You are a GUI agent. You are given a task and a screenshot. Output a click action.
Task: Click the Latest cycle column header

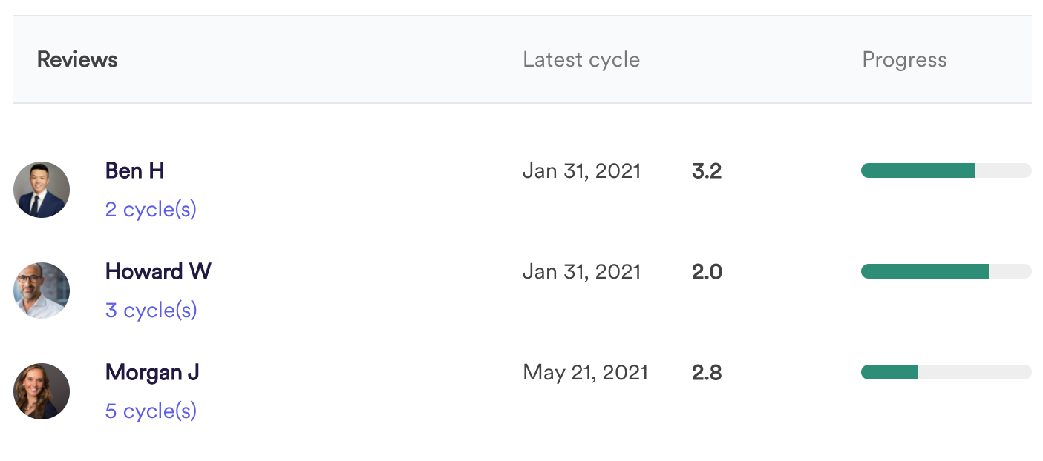(581, 60)
